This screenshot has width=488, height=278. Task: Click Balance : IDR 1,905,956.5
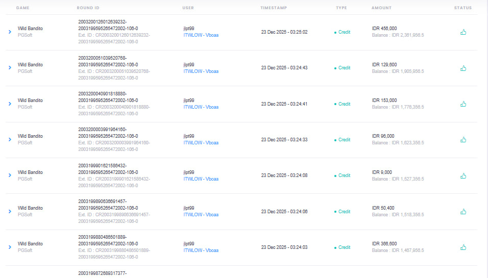click(x=398, y=71)
